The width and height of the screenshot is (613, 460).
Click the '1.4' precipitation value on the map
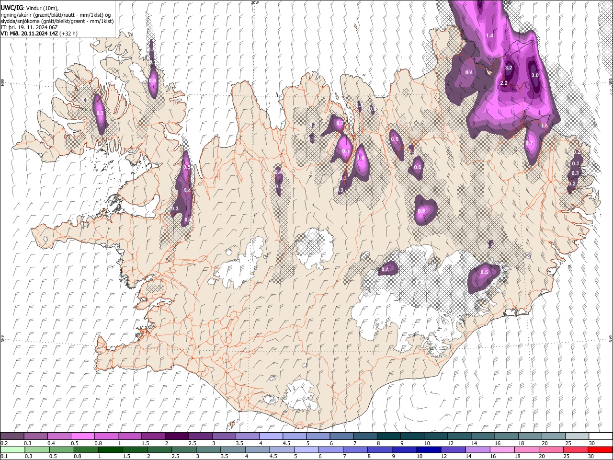coord(489,36)
